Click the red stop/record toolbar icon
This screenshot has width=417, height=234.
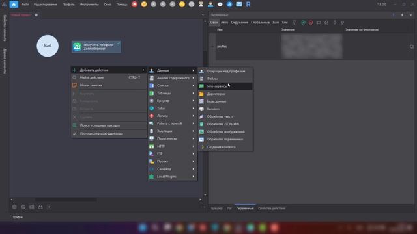[x=135, y=5]
